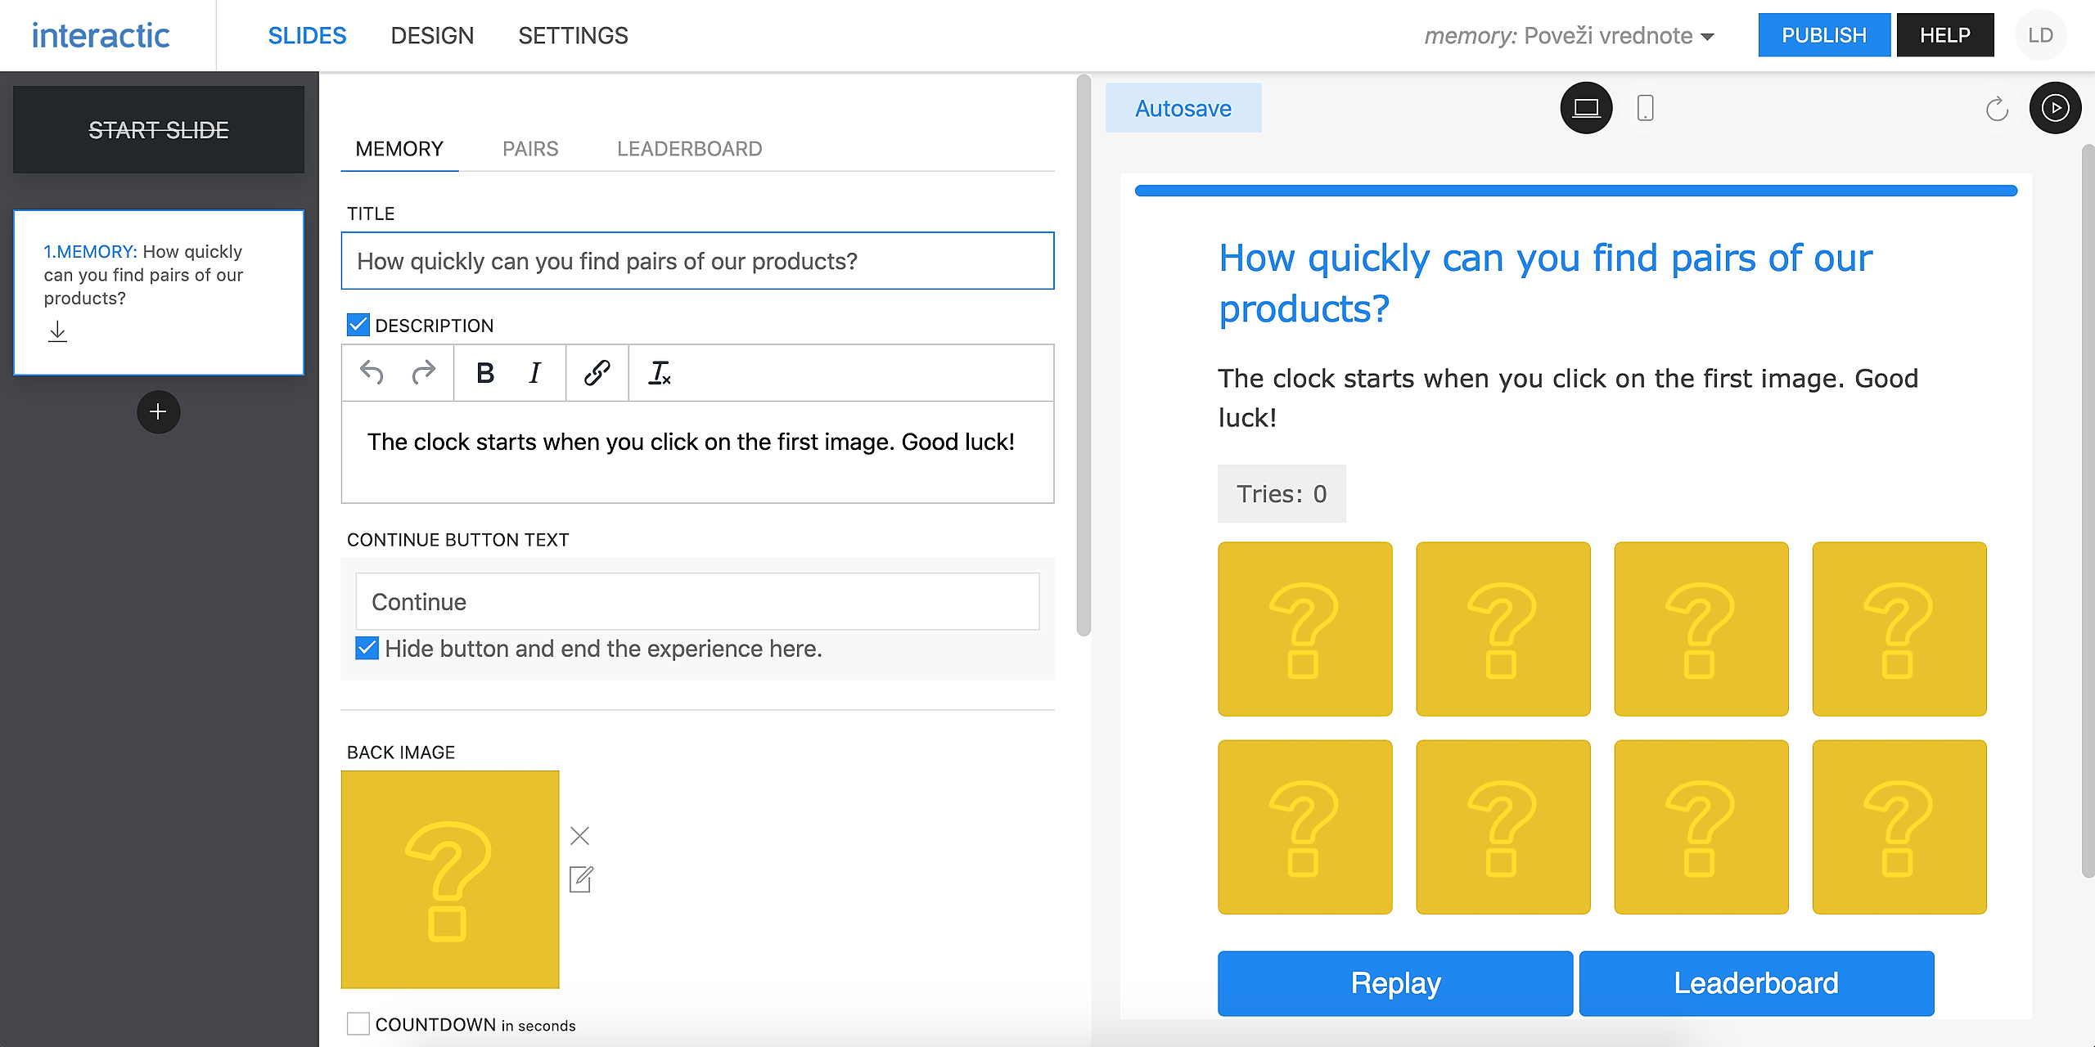Toggle italic formatting in description editor

[535, 373]
